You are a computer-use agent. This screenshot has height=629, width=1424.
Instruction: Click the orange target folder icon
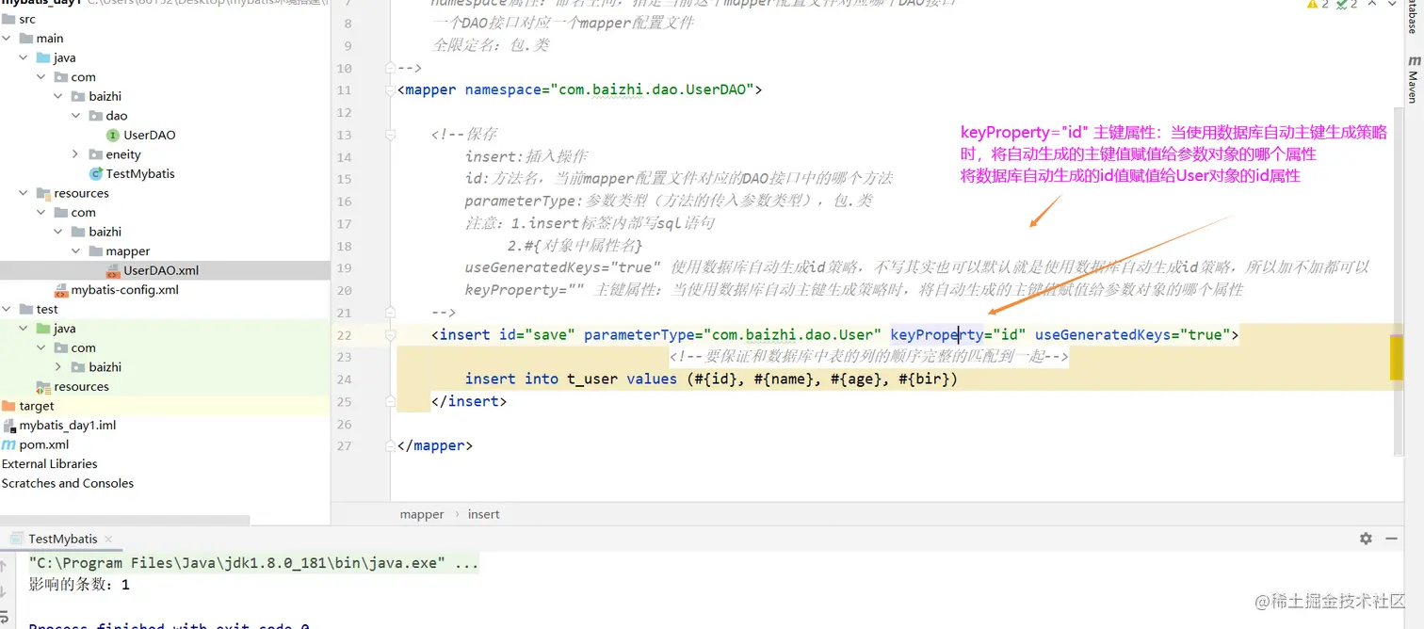pos(8,406)
